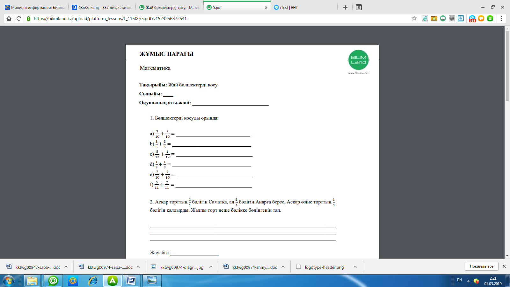Open green Mail.ru agent on taskbar
The height and width of the screenshot is (287, 510).
[53, 281]
